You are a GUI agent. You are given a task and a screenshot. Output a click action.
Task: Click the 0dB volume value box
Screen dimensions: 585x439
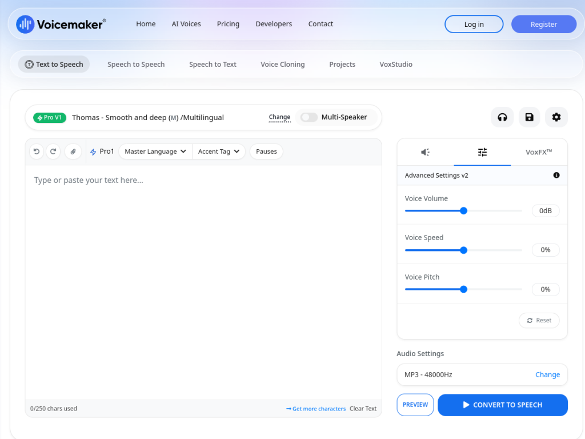pyautogui.click(x=546, y=210)
